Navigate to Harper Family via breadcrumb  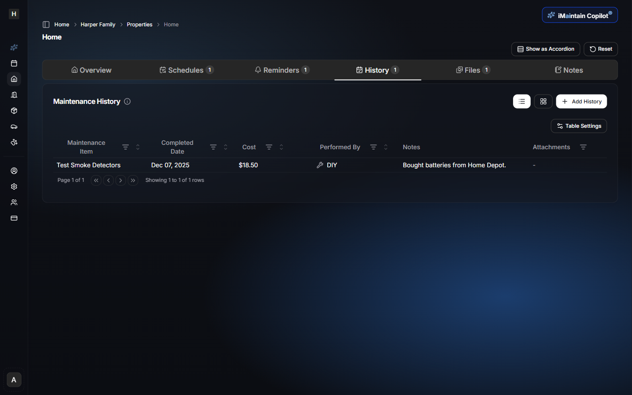98,24
